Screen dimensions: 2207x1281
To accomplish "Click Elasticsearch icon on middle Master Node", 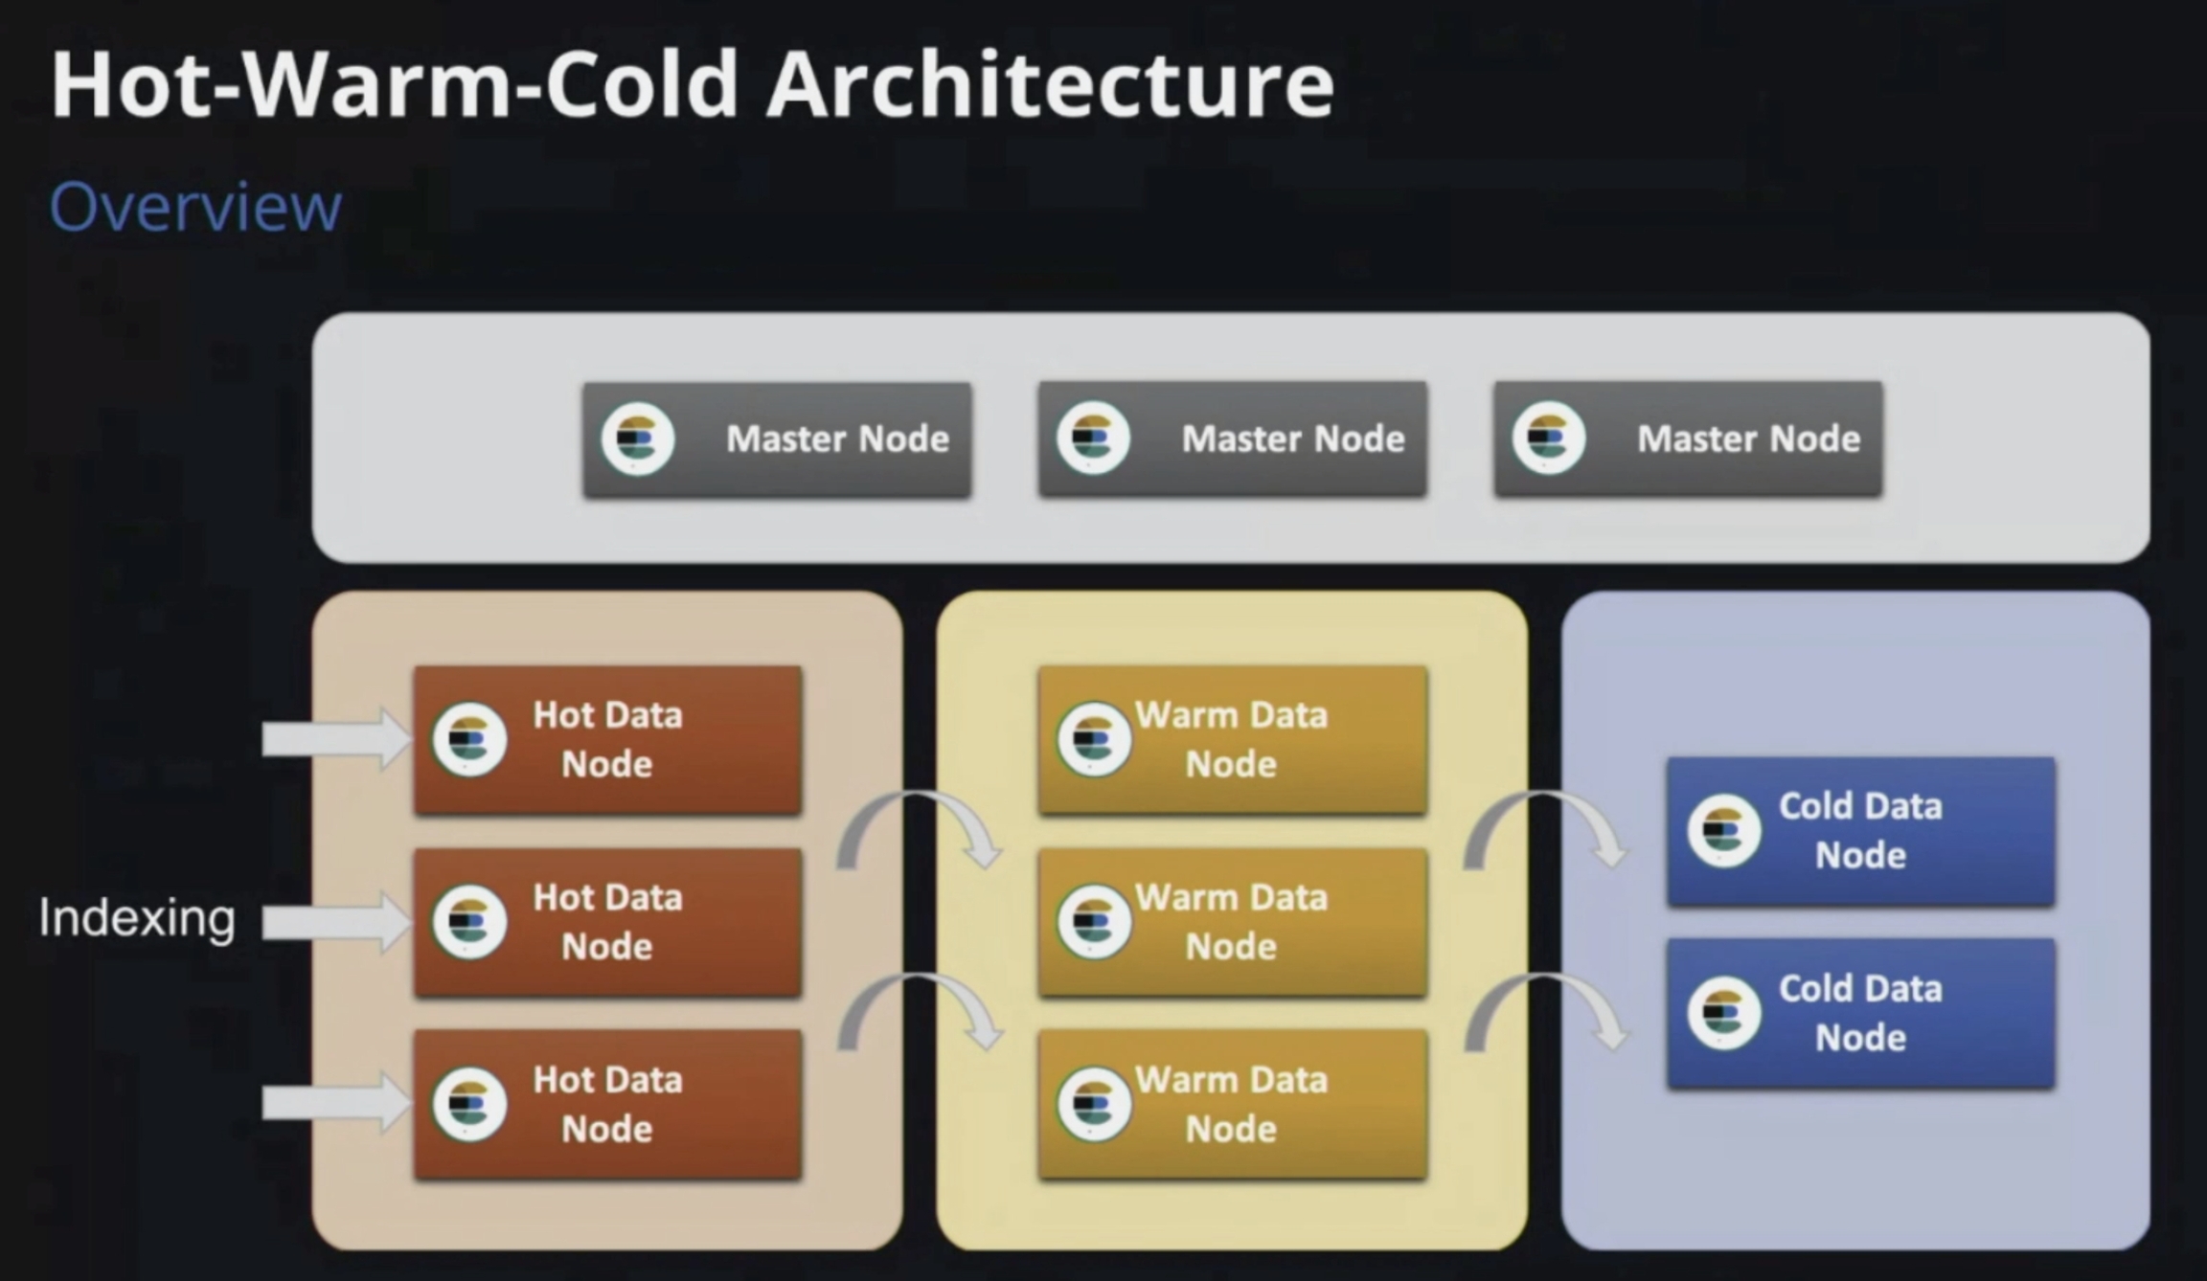I will [1093, 439].
